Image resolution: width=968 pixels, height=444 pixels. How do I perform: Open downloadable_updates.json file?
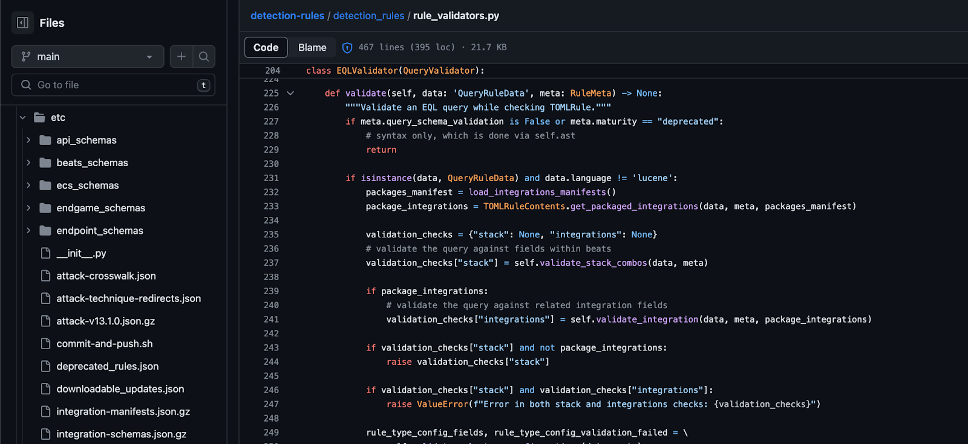point(120,389)
